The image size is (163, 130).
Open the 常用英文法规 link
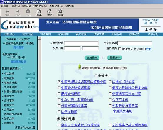[x=122, y=111]
